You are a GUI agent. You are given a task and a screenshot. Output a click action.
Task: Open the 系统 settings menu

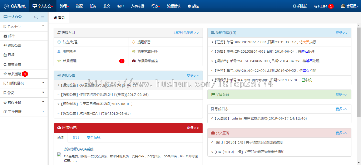pyautogui.click(x=193, y=6)
